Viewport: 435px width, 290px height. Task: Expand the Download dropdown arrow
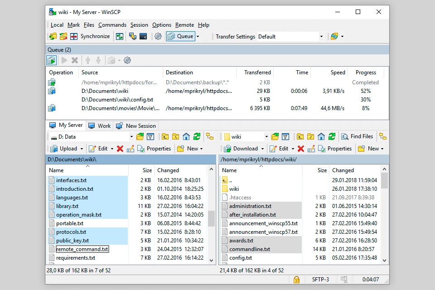pyautogui.click(x=262, y=149)
